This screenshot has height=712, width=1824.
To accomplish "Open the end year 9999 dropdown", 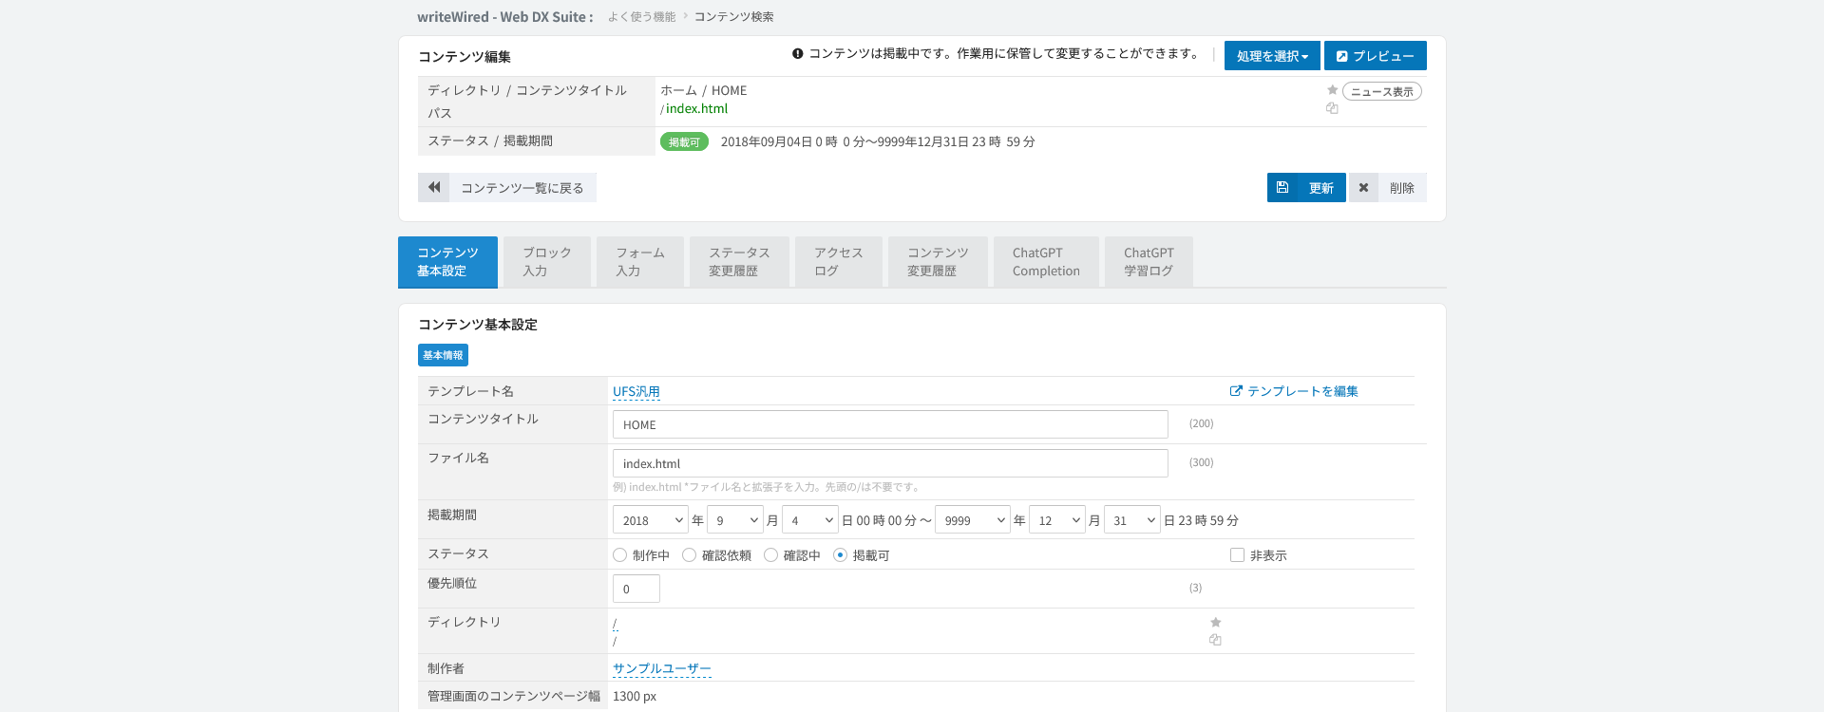I will coord(973,520).
